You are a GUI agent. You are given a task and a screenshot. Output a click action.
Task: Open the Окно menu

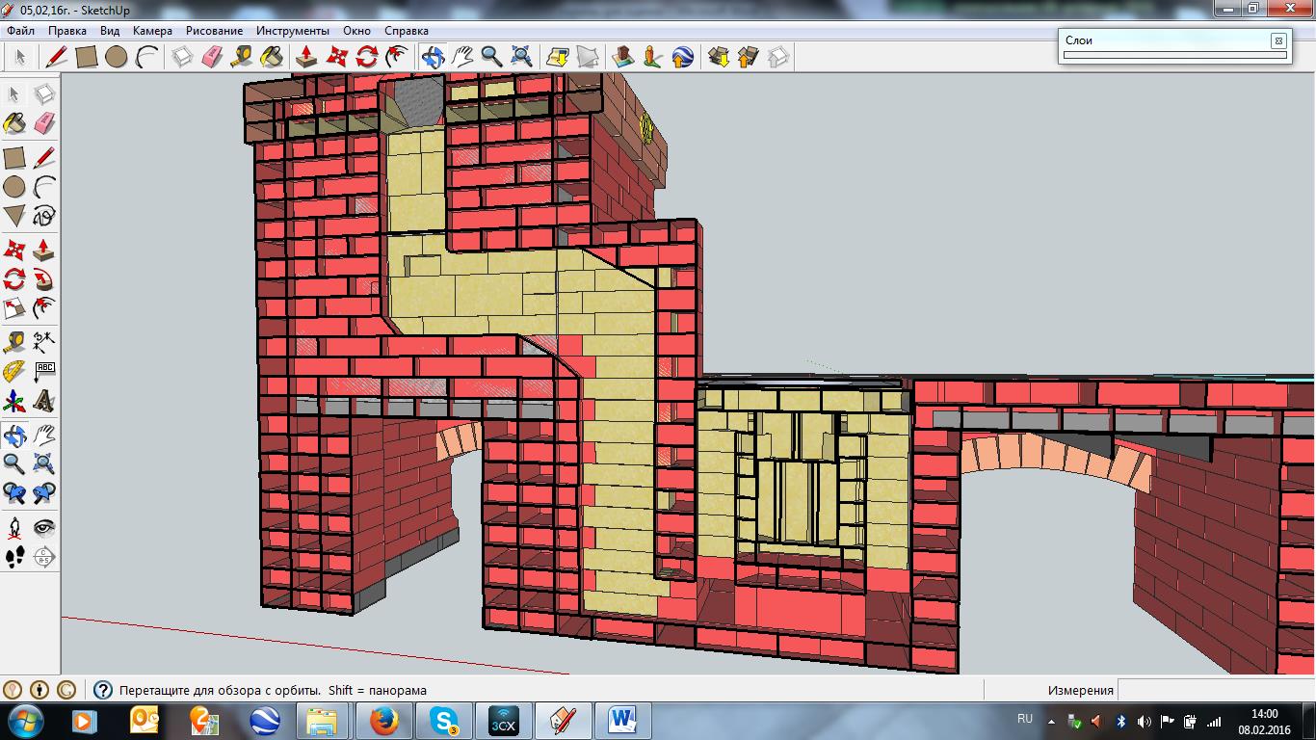(355, 31)
